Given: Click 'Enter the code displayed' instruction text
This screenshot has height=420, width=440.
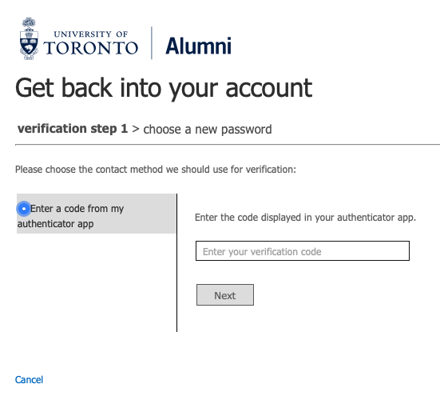Looking at the screenshot, I should pos(305,218).
